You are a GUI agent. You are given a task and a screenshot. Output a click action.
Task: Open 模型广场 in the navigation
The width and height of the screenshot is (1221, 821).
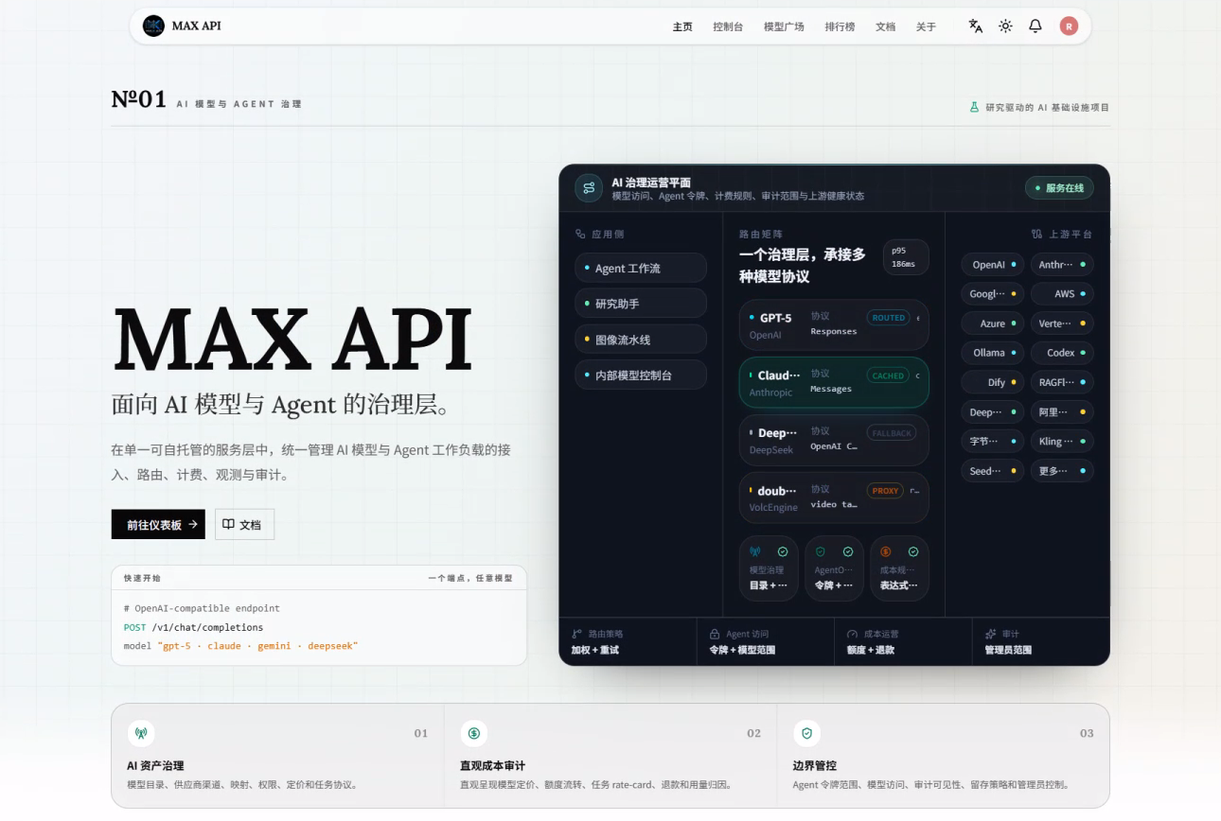pos(784,26)
